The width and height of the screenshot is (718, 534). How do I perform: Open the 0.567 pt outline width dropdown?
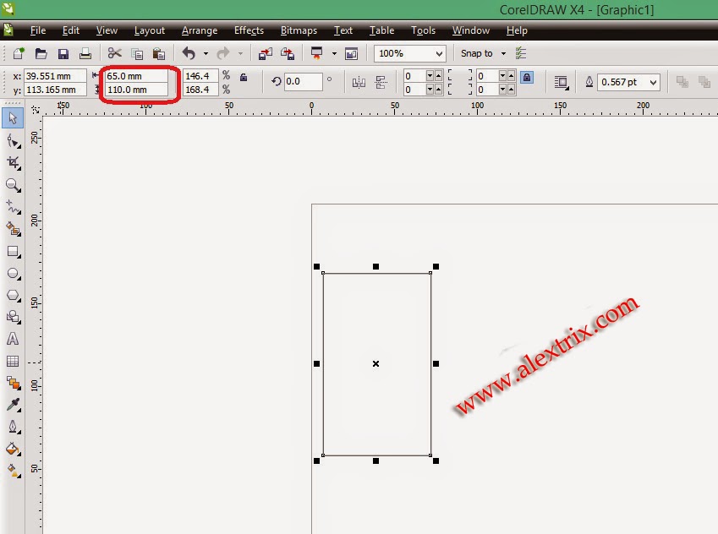(654, 82)
